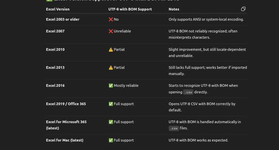The width and height of the screenshot is (279, 150).
Task: Click the copy table icon
Action: coord(243,9)
